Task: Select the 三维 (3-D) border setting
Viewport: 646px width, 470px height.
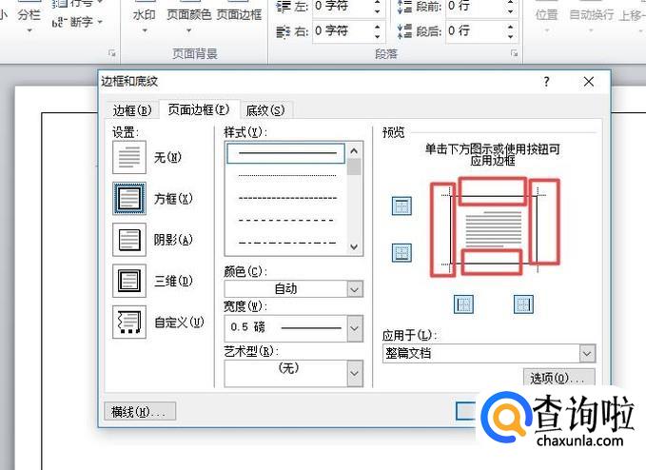Action: click(128, 281)
